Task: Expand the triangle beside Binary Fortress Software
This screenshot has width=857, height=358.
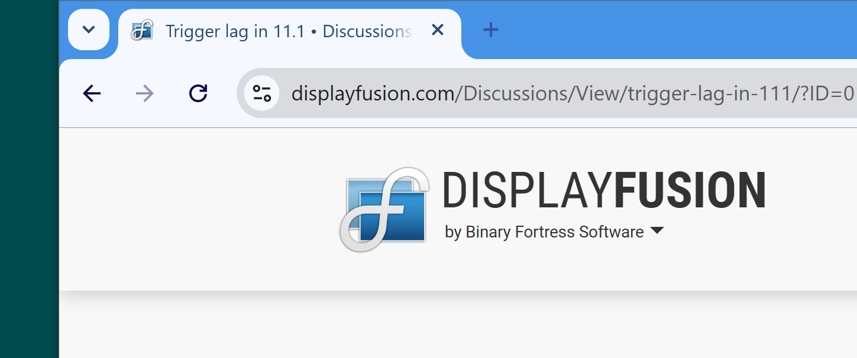Action: tap(657, 231)
